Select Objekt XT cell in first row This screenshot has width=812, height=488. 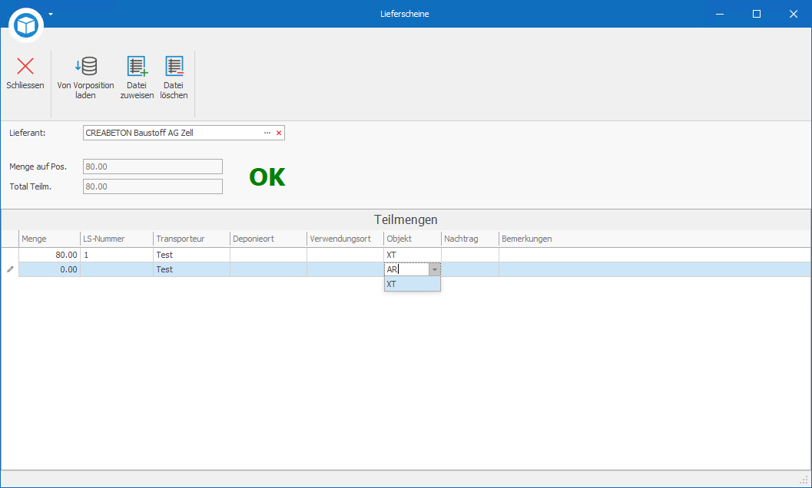click(x=413, y=256)
